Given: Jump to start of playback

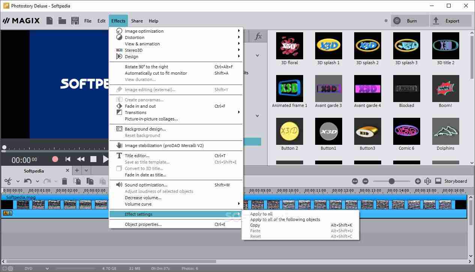Looking at the screenshot, I should 68,159.
